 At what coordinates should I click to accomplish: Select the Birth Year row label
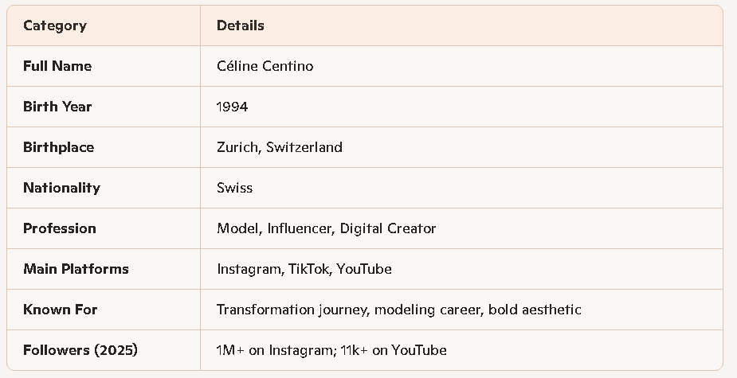tap(57, 107)
